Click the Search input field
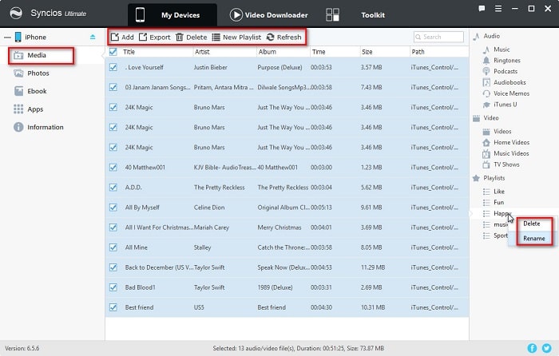559x356 pixels. (438, 37)
